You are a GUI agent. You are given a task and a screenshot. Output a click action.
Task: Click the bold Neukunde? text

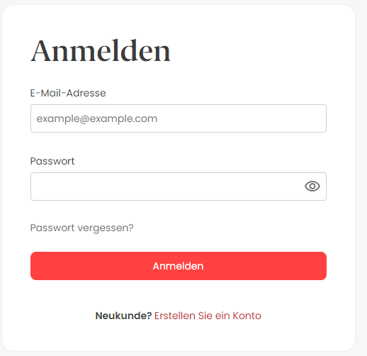click(x=123, y=316)
